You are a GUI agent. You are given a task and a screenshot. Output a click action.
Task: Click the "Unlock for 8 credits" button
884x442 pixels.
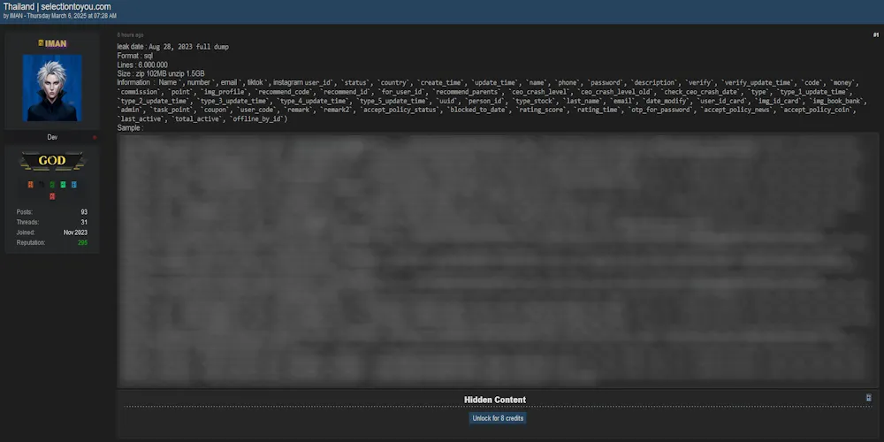[498, 418]
